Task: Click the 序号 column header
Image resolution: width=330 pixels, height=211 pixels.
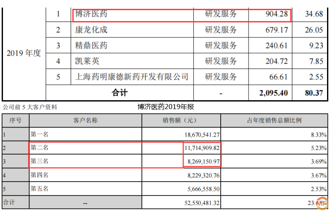Action: tap(15, 120)
